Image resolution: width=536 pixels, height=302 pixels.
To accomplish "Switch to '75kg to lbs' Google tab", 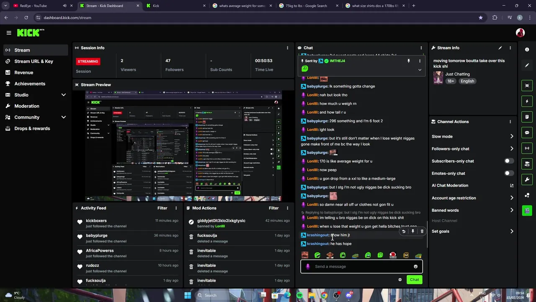I will [308, 6].
